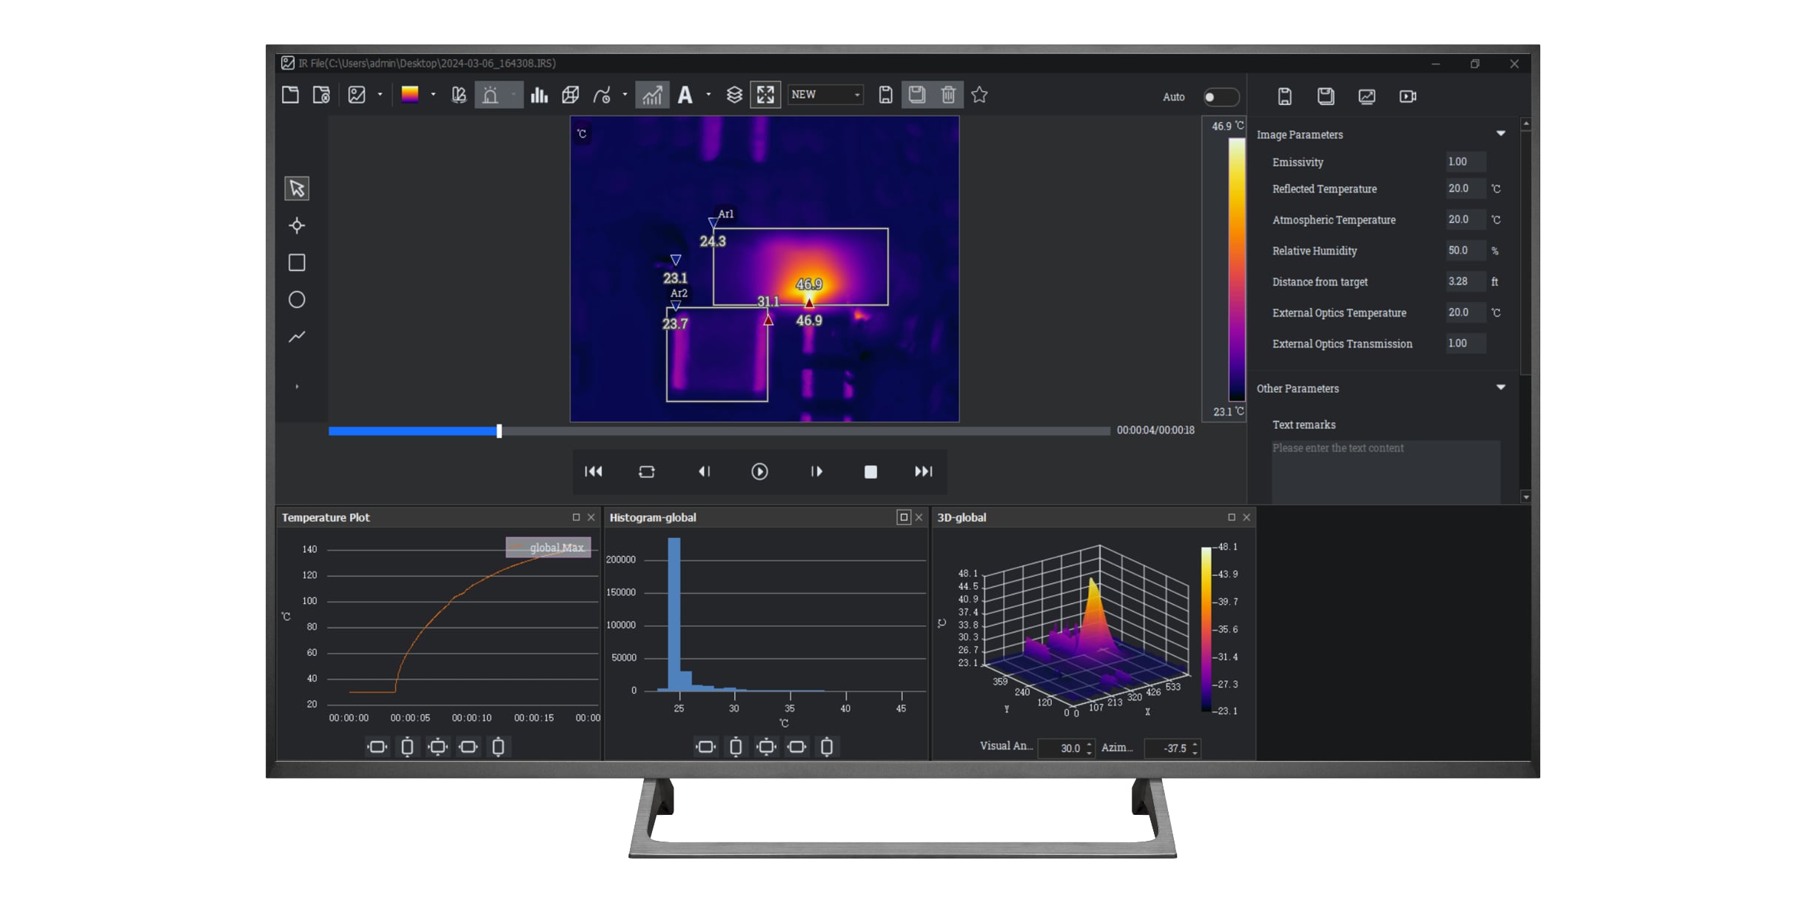Click the video export camera icon
Screen dimensions: 1806x903
[1408, 96]
